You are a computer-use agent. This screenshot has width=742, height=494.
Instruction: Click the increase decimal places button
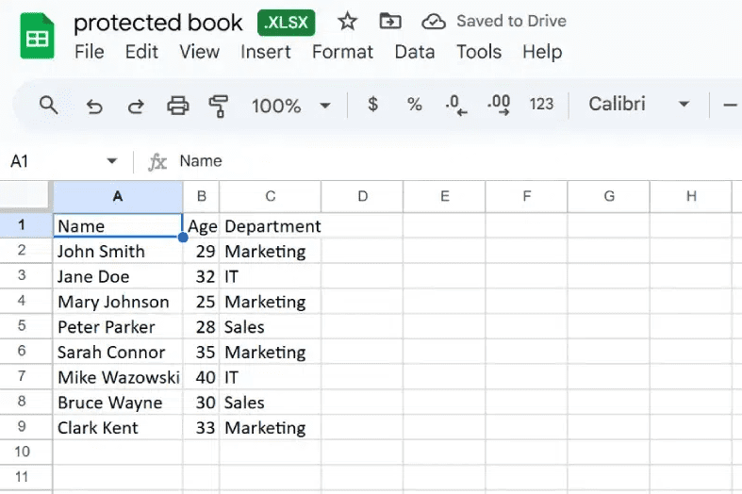[498, 105]
